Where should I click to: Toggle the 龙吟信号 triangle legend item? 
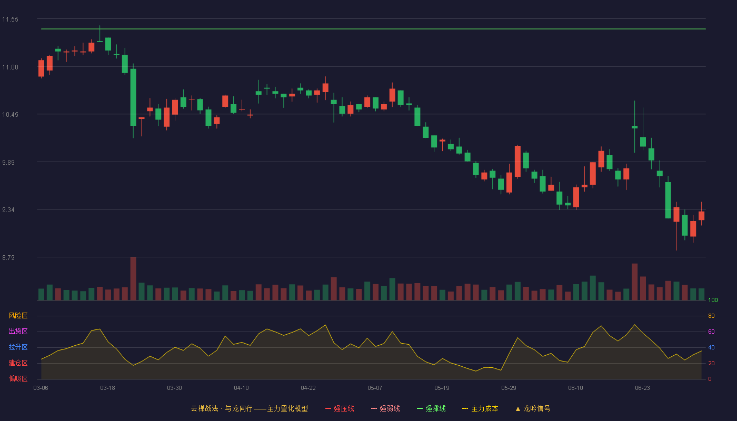532,408
